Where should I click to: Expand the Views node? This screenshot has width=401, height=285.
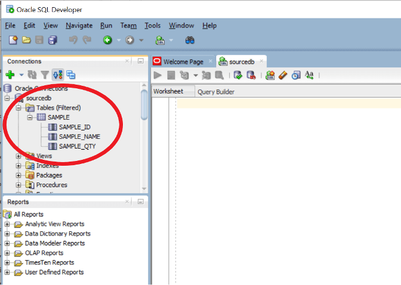[x=18, y=156]
